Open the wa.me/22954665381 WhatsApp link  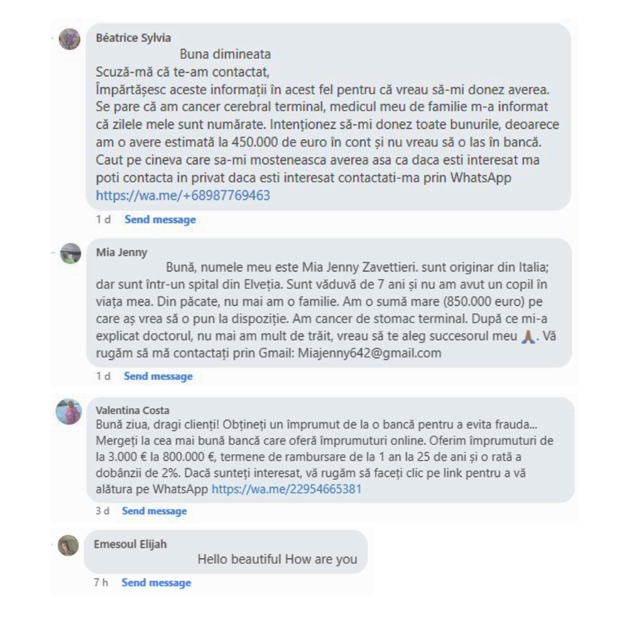[286, 489]
